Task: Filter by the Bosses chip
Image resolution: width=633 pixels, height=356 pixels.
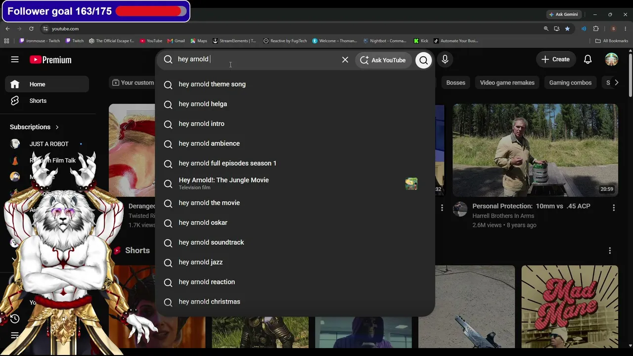Action: coord(455,83)
